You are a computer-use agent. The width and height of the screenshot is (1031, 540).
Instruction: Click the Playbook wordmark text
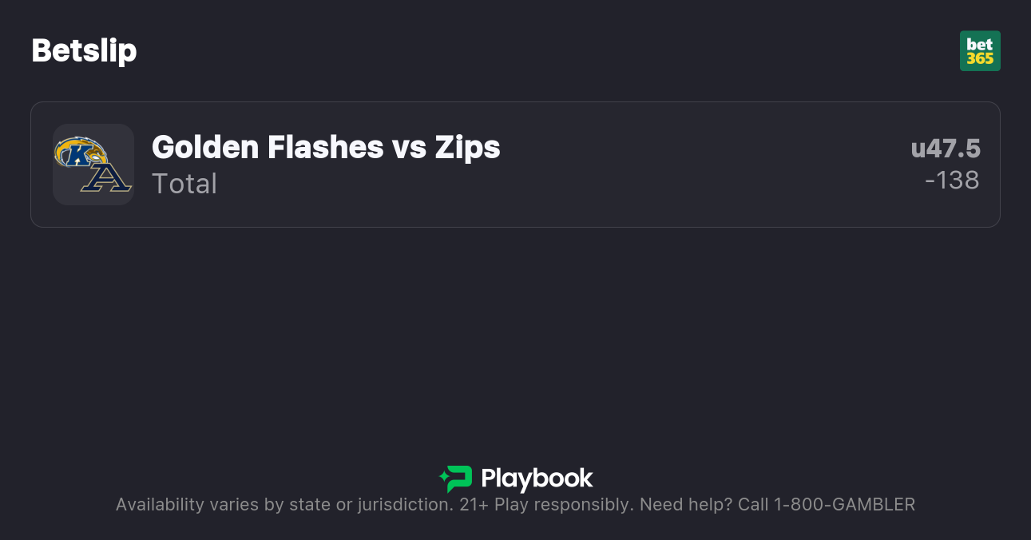tap(537, 479)
